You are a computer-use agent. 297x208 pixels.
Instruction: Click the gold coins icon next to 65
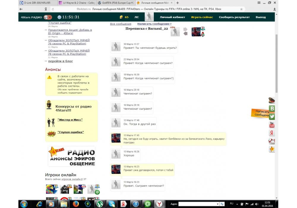click(x=121, y=17)
